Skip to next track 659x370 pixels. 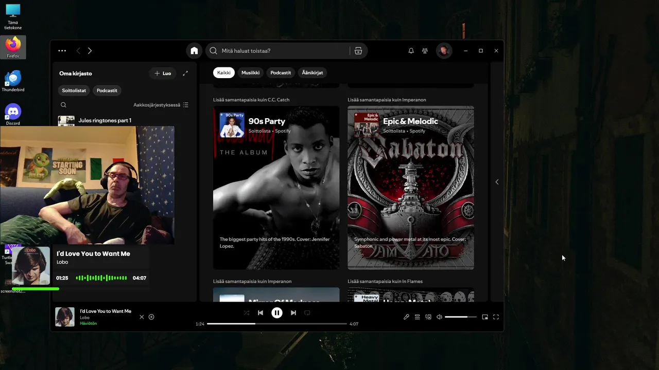point(293,312)
